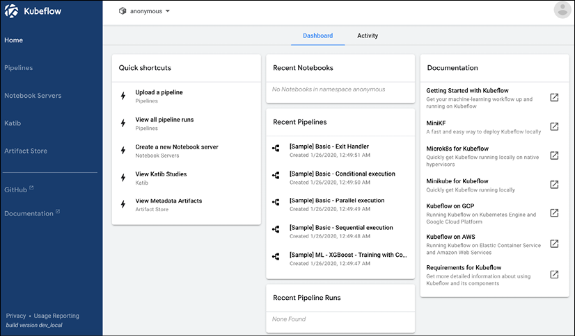The height and width of the screenshot is (336, 575).
Task: Open Kubeflow on GCP documentation title
Action: coord(450,206)
